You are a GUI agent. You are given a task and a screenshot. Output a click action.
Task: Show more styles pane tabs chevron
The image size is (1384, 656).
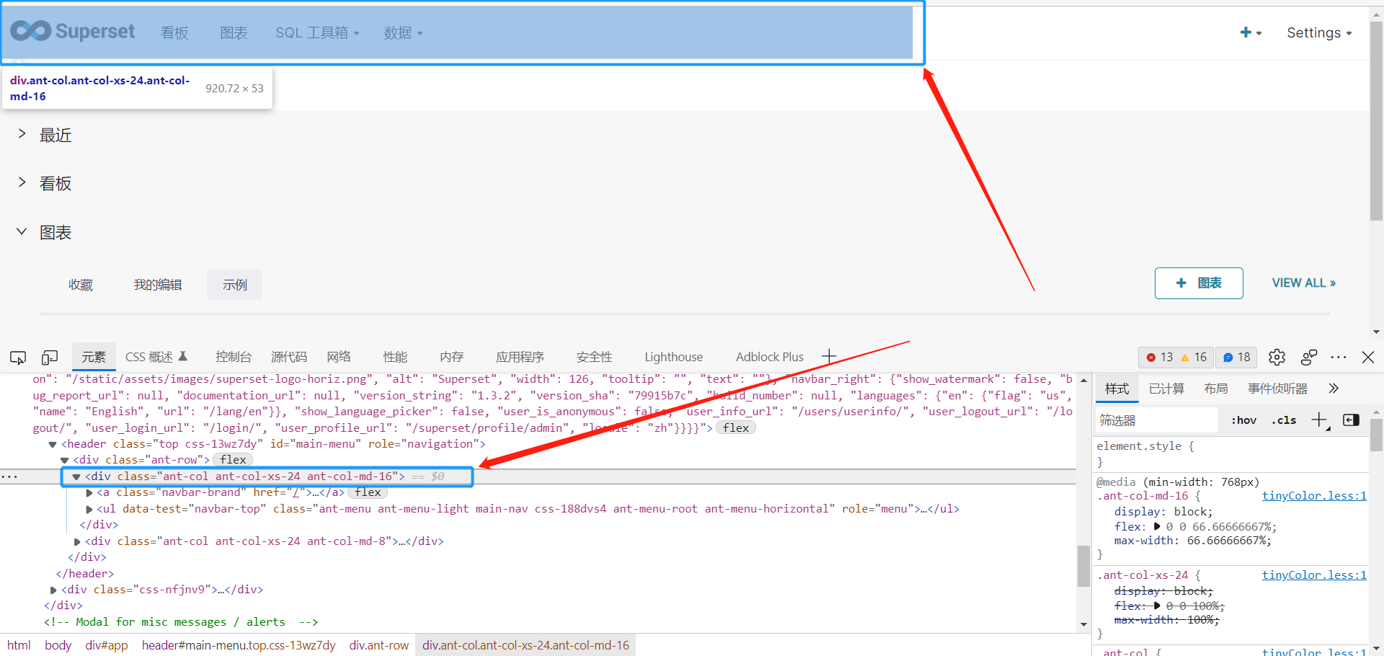pos(1334,389)
